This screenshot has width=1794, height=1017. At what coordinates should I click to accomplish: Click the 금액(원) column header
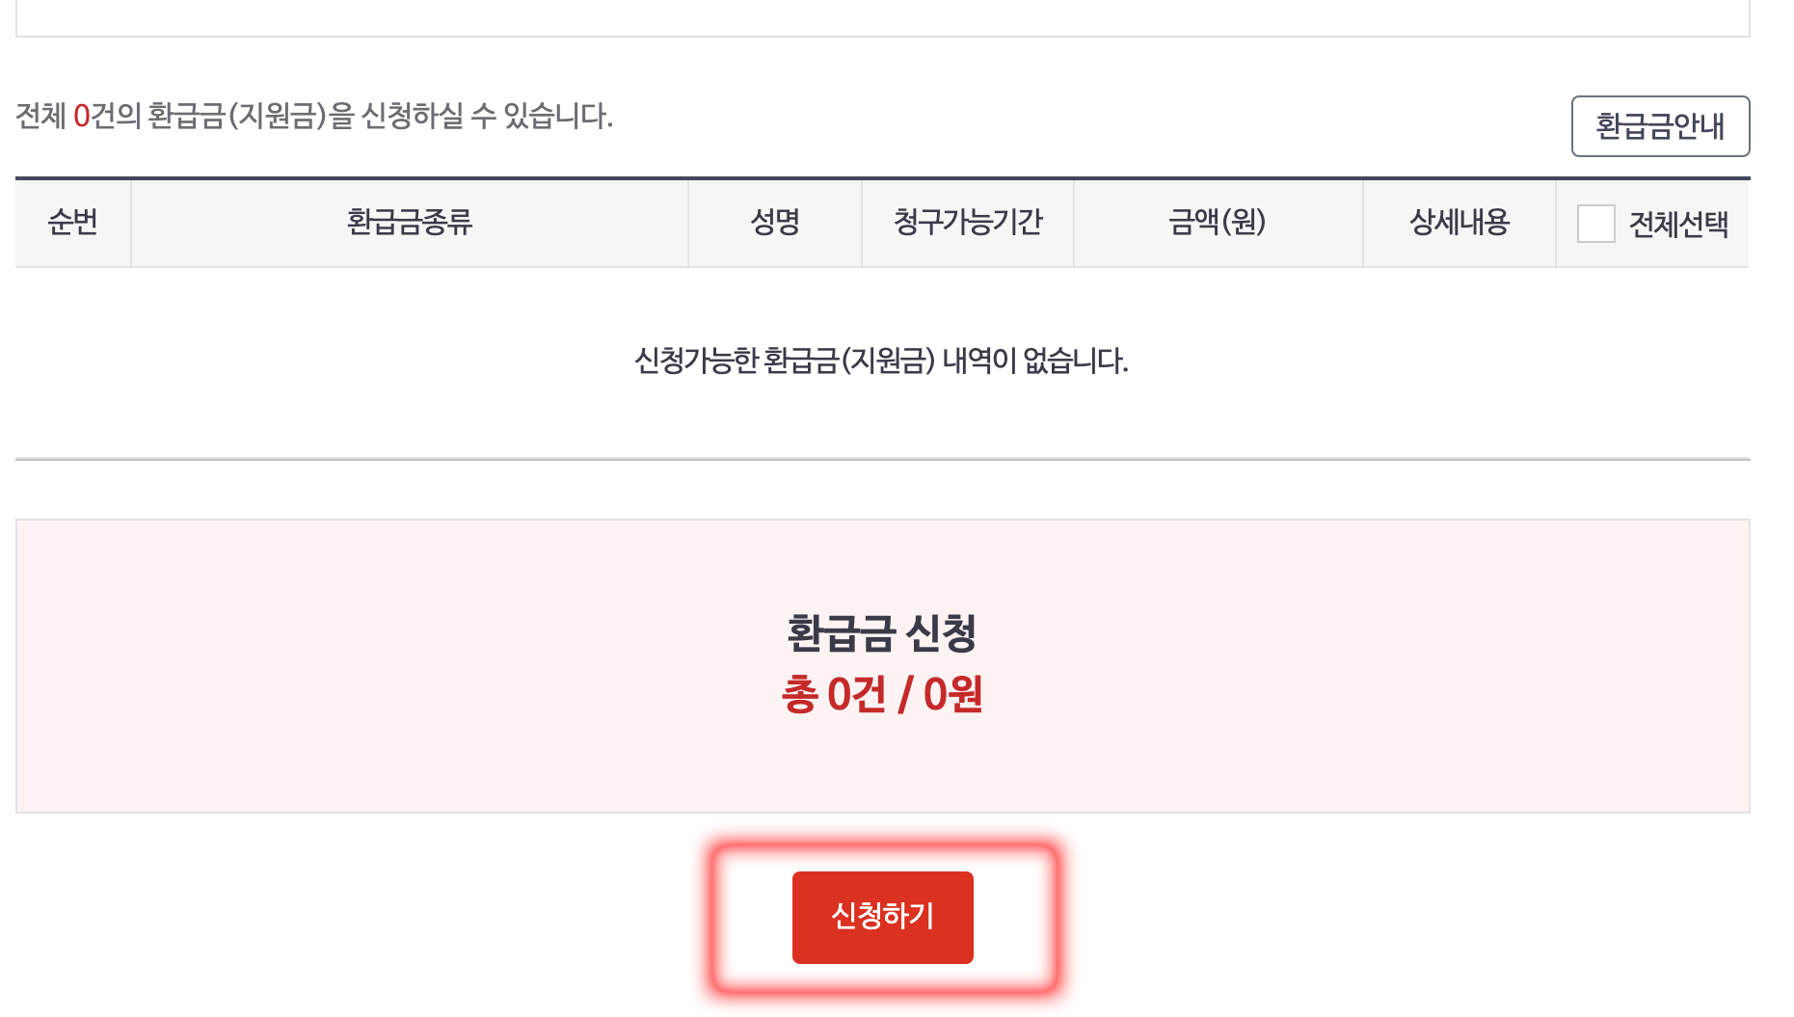(x=1218, y=223)
